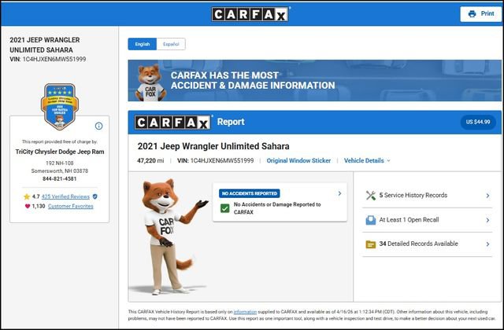Click the US $44.99 price badge
The height and width of the screenshot is (330, 504).
478,122
